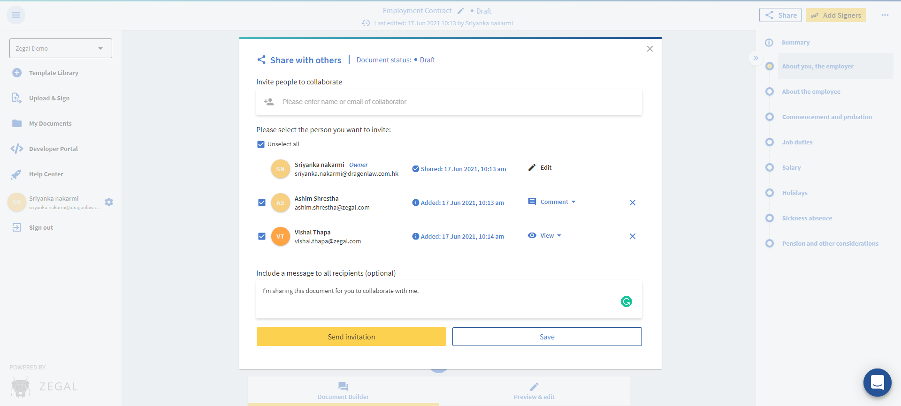Click the message to recipients text area
The width and height of the screenshot is (901, 406).
point(449,300)
